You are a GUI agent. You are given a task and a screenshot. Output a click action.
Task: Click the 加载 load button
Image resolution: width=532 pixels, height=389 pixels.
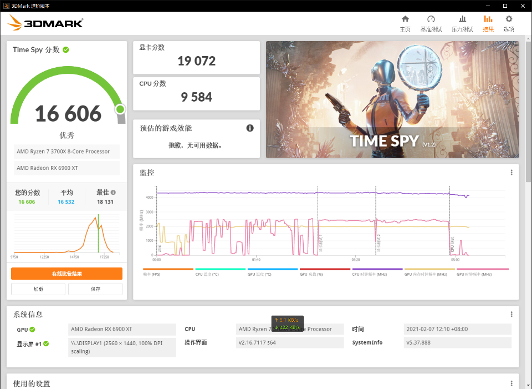pos(38,289)
